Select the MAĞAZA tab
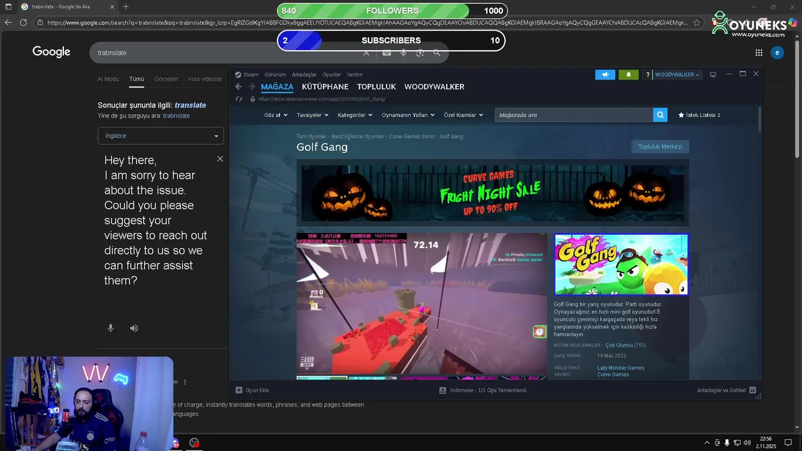Viewport: 802px width, 451px height. [x=277, y=87]
